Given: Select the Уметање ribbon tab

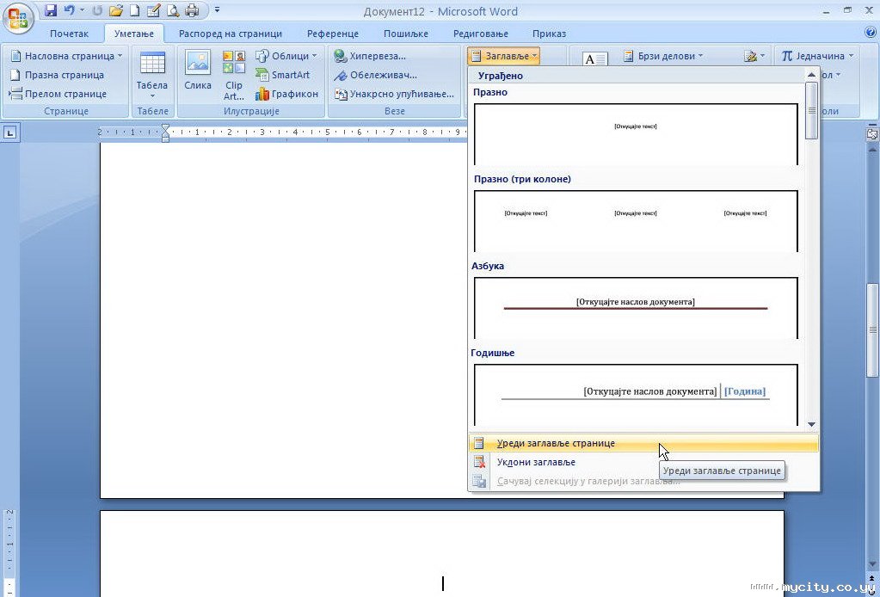Looking at the screenshot, I should pyautogui.click(x=134, y=34).
